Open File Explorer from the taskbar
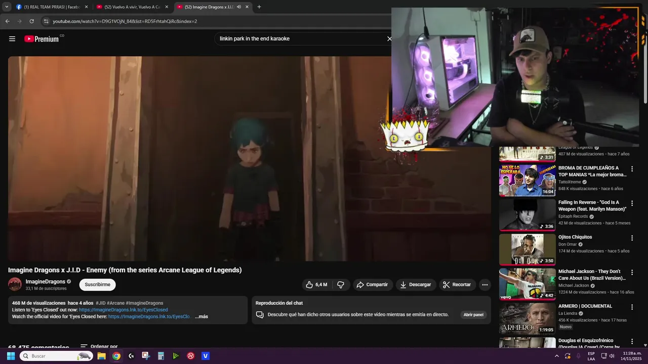The image size is (648, 364). (102, 356)
